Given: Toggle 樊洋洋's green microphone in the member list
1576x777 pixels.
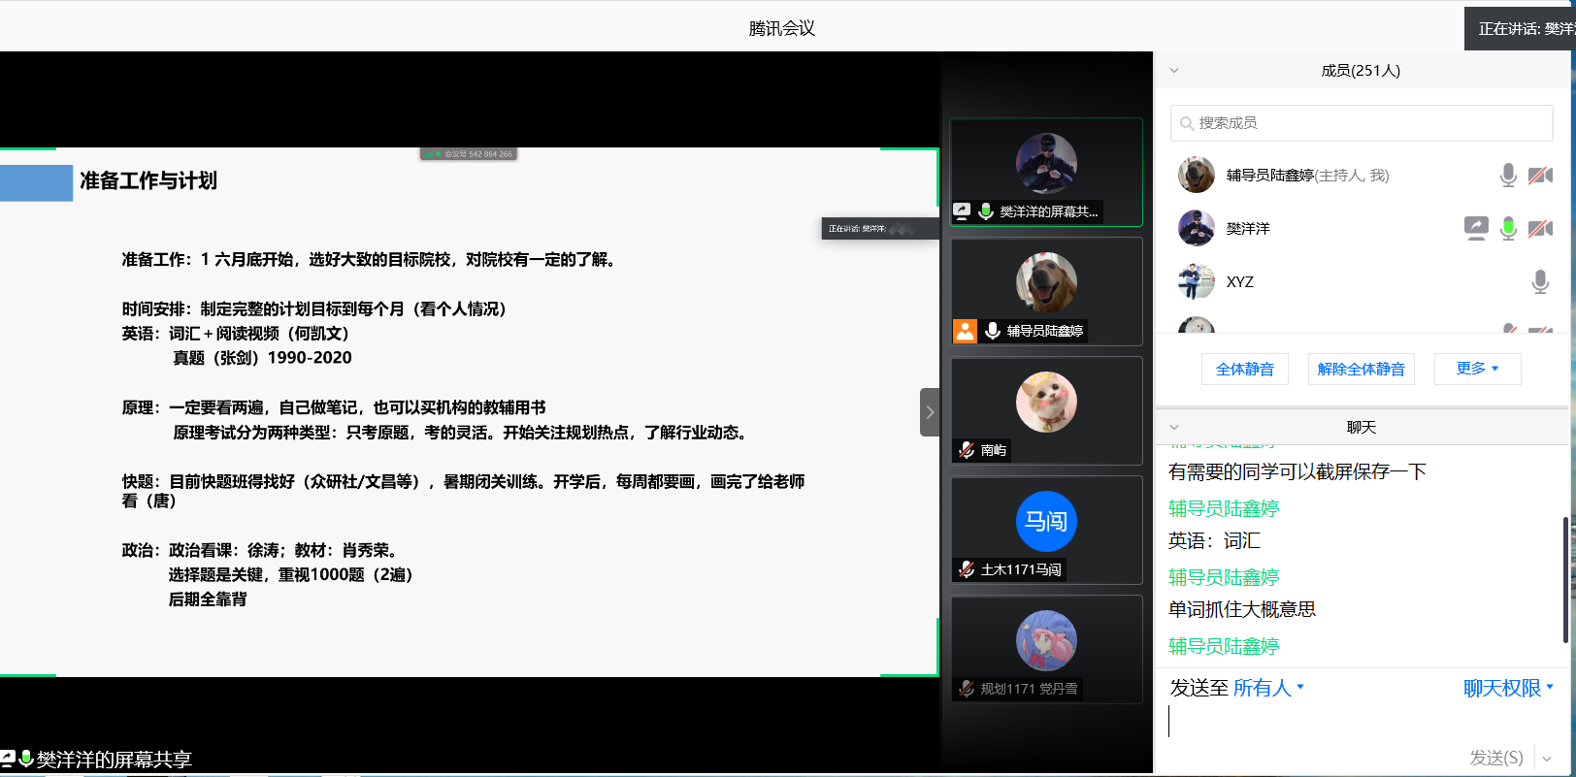Looking at the screenshot, I should 1508,229.
